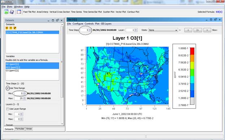Click the third yellow dataset icon
This screenshot has height=140, width=225.
[15, 28]
